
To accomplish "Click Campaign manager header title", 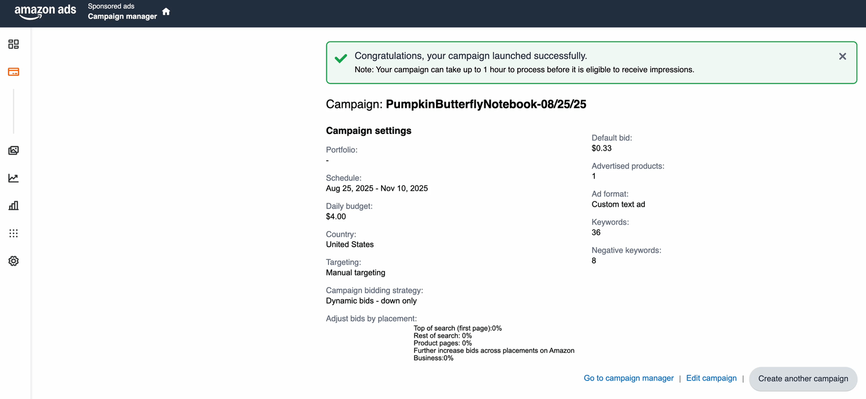I will pyautogui.click(x=122, y=16).
